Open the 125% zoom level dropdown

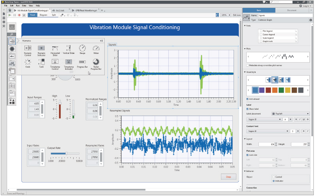[x=226, y=15]
